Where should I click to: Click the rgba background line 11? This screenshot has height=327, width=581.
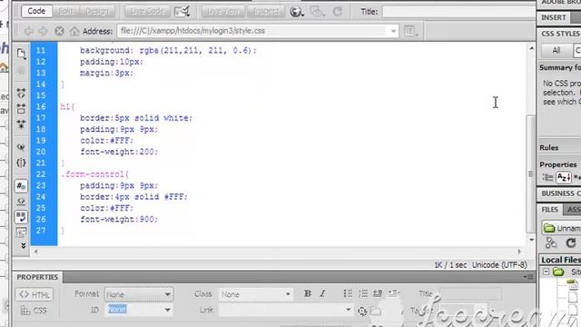click(x=168, y=51)
